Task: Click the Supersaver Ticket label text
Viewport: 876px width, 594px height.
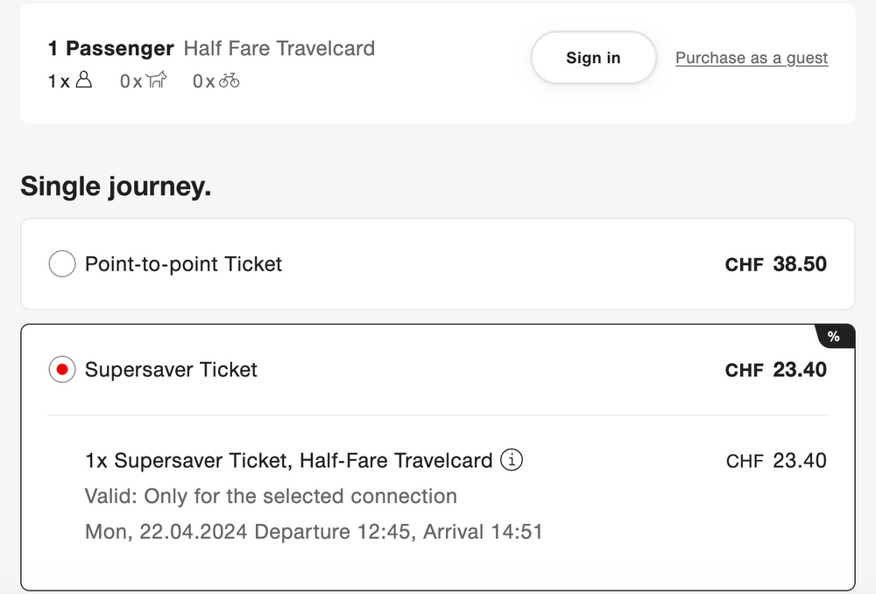Action: point(171,370)
